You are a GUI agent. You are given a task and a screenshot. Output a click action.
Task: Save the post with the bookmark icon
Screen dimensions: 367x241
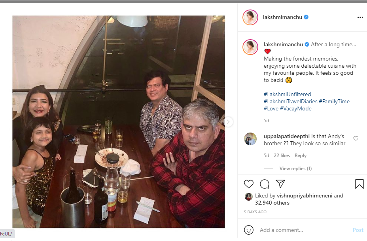tap(359, 184)
